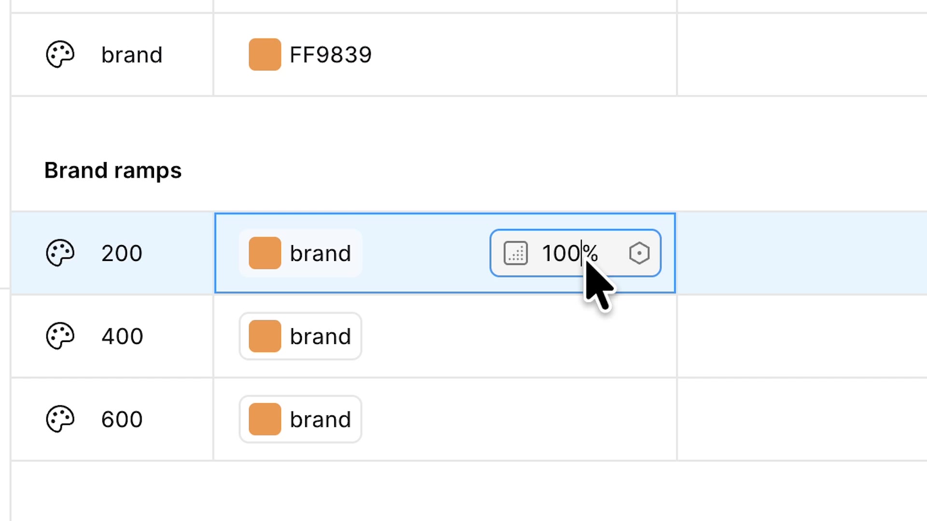Select the brand alias chip in row 400
This screenshot has width=927, height=521.
[300, 336]
